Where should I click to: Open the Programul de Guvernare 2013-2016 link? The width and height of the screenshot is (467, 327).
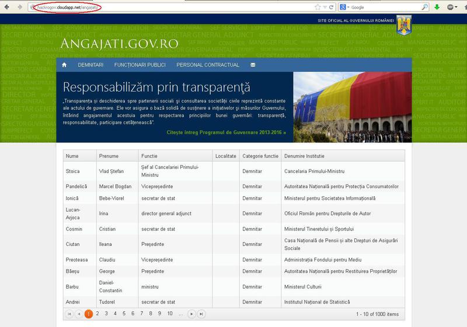[x=226, y=132]
